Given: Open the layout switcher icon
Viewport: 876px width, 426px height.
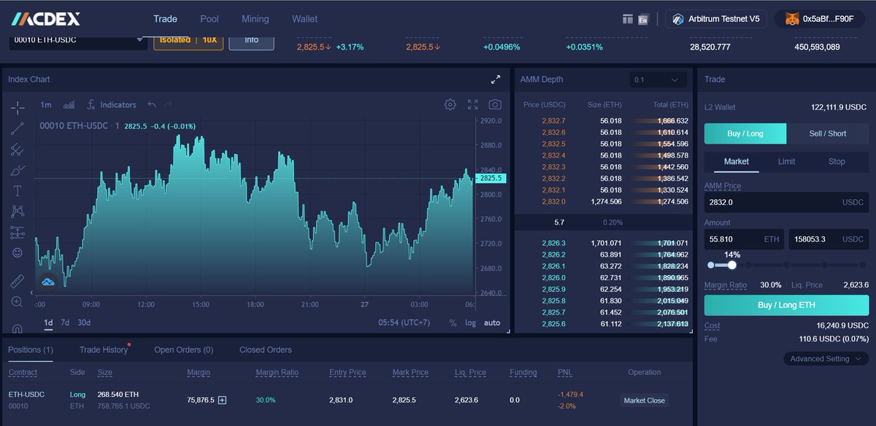Looking at the screenshot, I should tap(628, 19).
